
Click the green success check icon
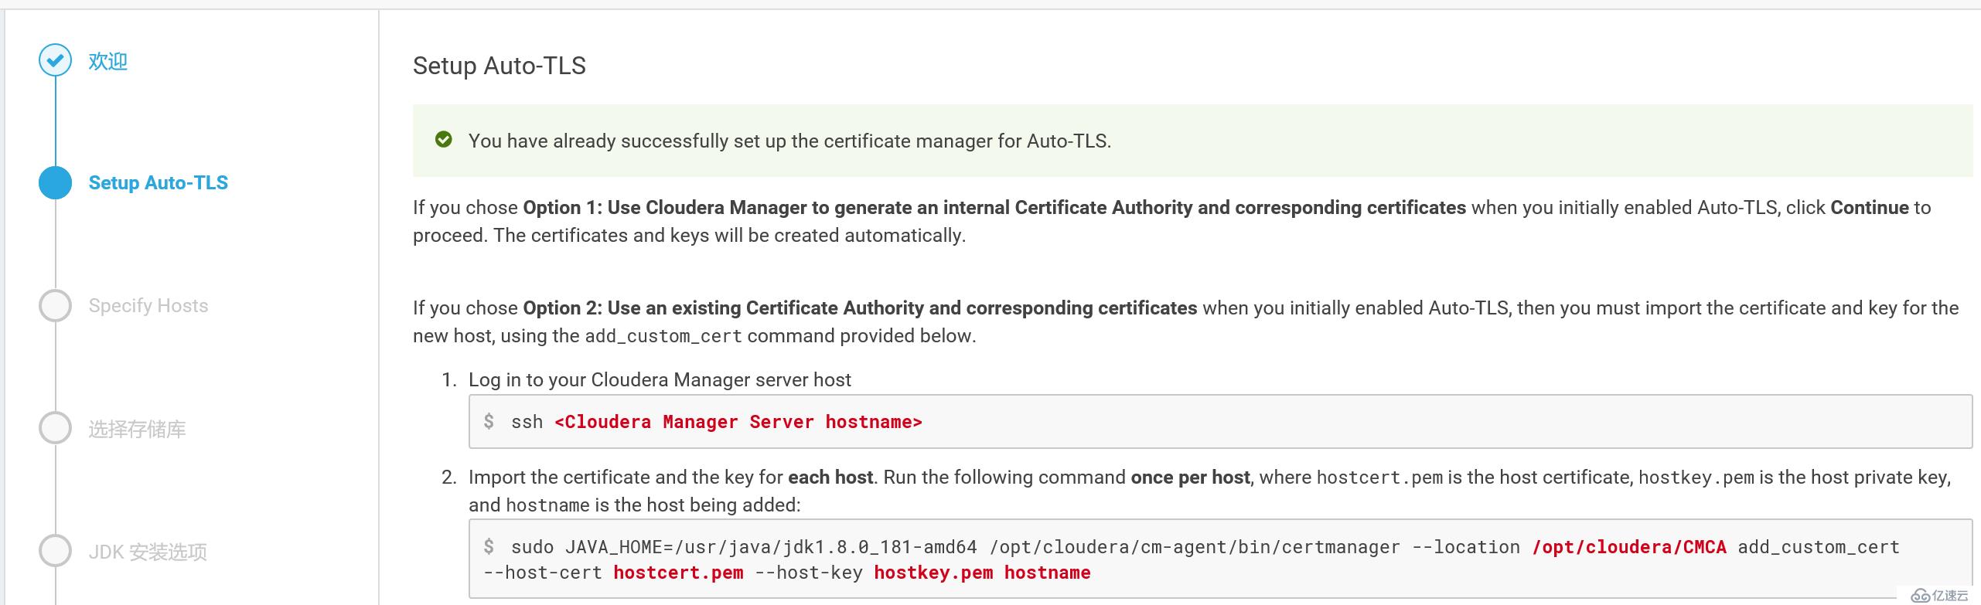(444, 140)
